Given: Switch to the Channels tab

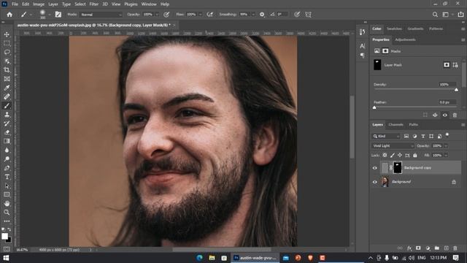Looking at the screenshot, I should 395,125.
